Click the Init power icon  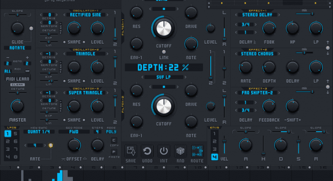(x=164, y=152)
